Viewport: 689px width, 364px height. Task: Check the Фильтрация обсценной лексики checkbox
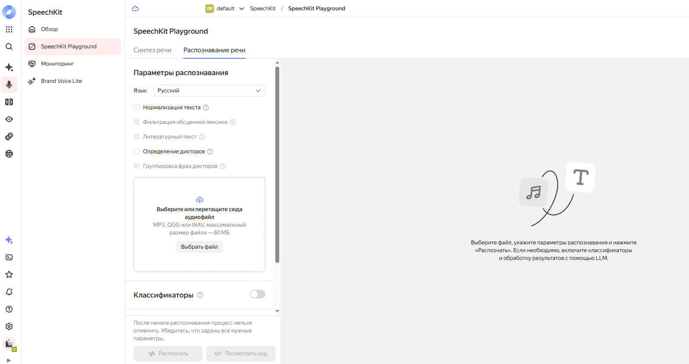coord(137,122)
